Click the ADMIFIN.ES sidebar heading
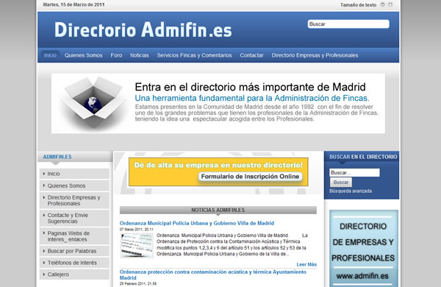This screenshot has width=441, height=287. click(57, 157)
